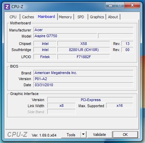145x143 pixels.
Task: Show the Graphics tab
Action: [x=97, y=17]
